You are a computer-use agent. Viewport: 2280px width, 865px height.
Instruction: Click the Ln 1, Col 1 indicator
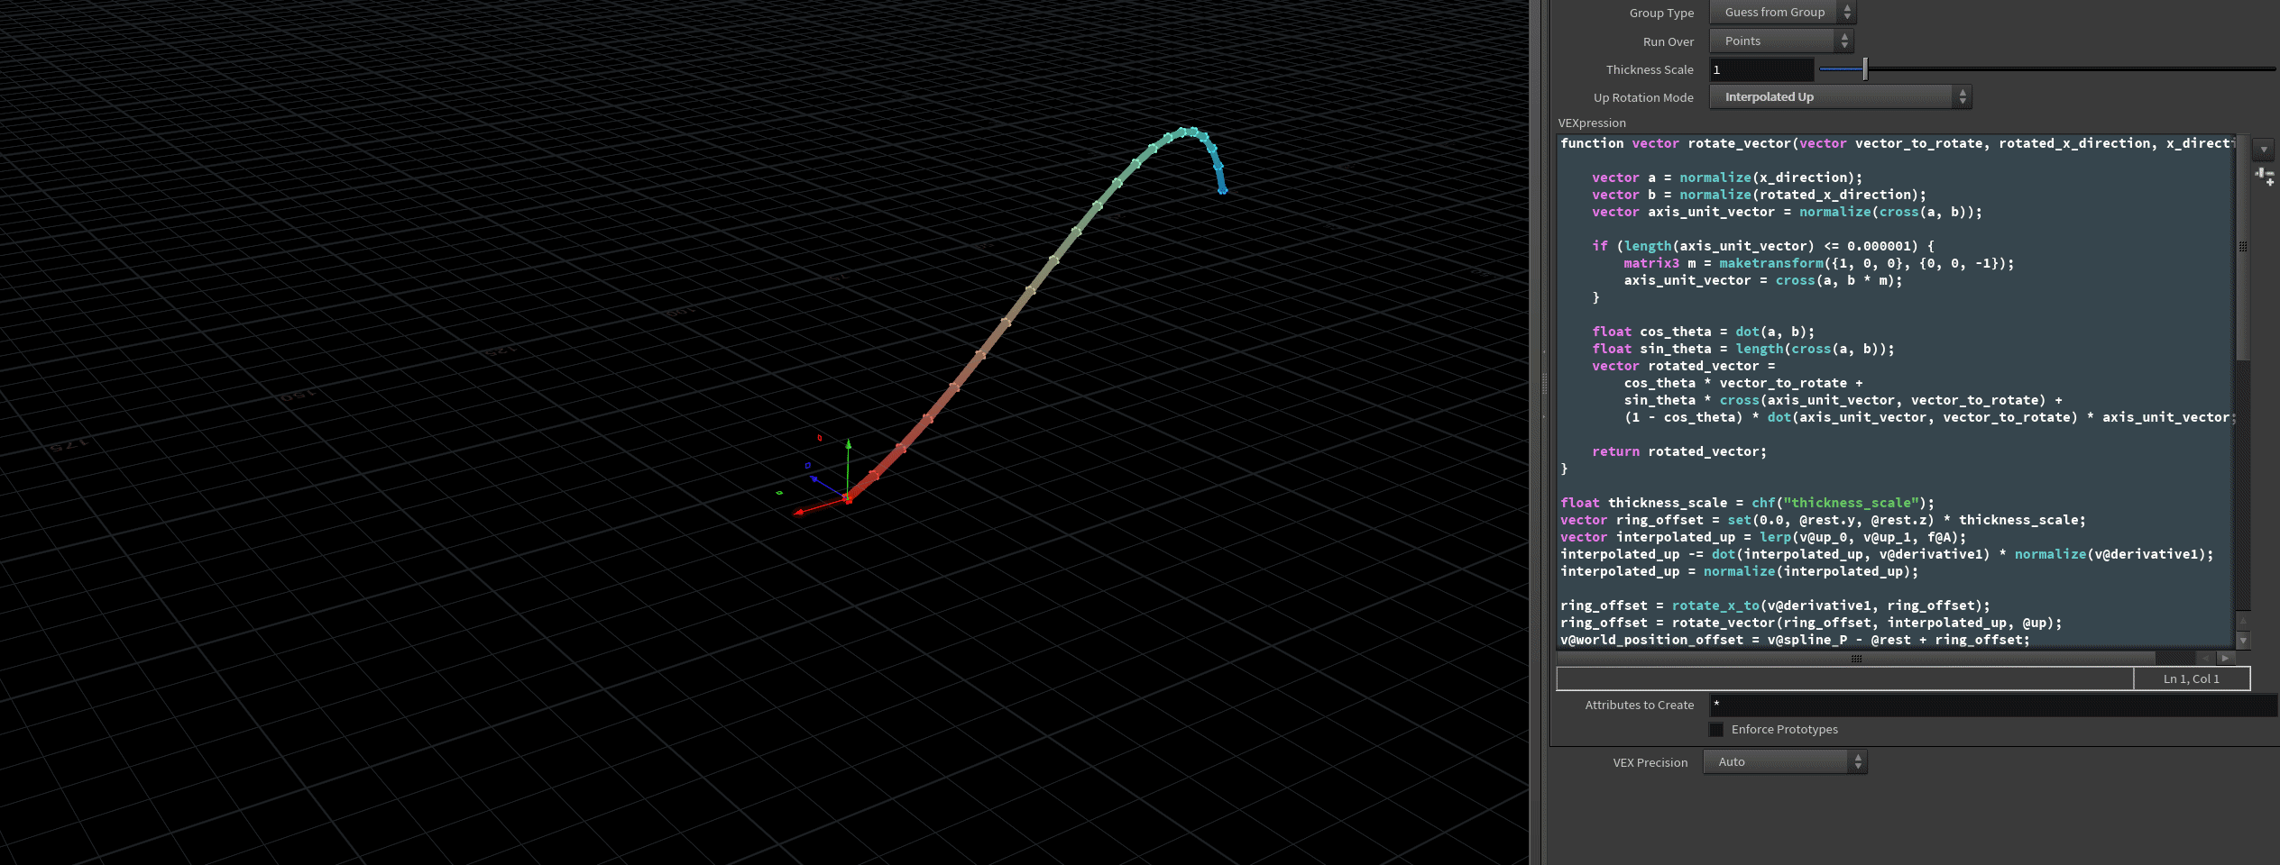(2192, 678)
